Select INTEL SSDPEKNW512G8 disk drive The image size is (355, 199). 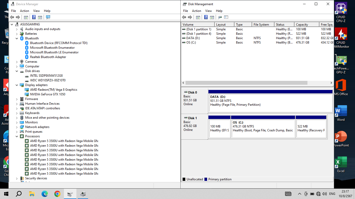pyautogui.click(x=46, y=76)
